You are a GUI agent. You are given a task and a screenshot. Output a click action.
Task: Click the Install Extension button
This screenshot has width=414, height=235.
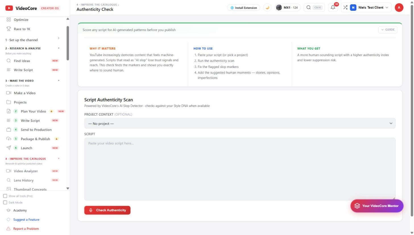pos(243,8)
